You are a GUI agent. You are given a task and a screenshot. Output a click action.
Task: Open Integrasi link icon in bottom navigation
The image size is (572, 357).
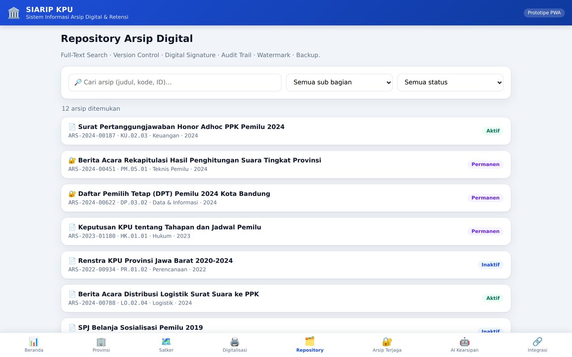point(537,342)
